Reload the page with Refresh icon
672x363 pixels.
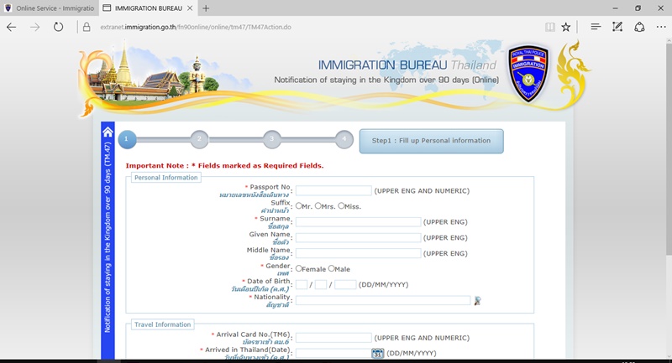coord(58,27)
